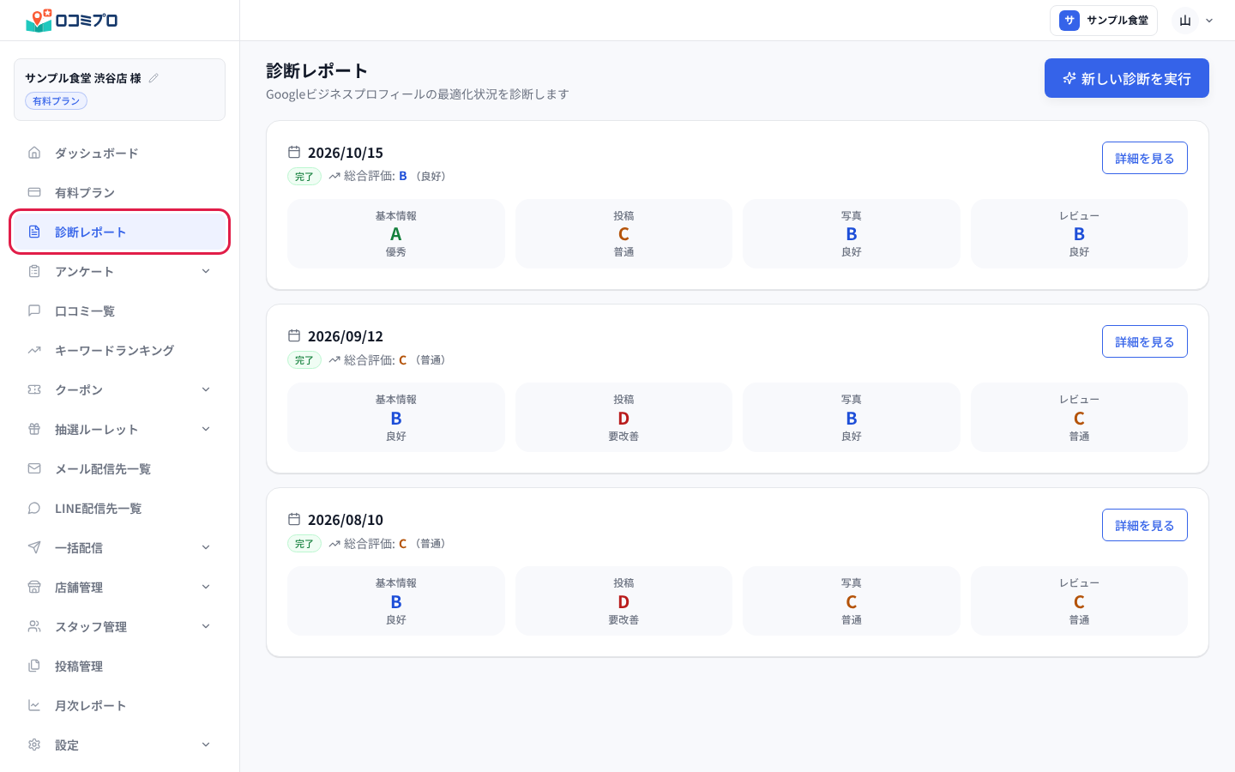1235x772 pixels.
Task: Click the 店舗管理 store icon
Action: point(34,587)
